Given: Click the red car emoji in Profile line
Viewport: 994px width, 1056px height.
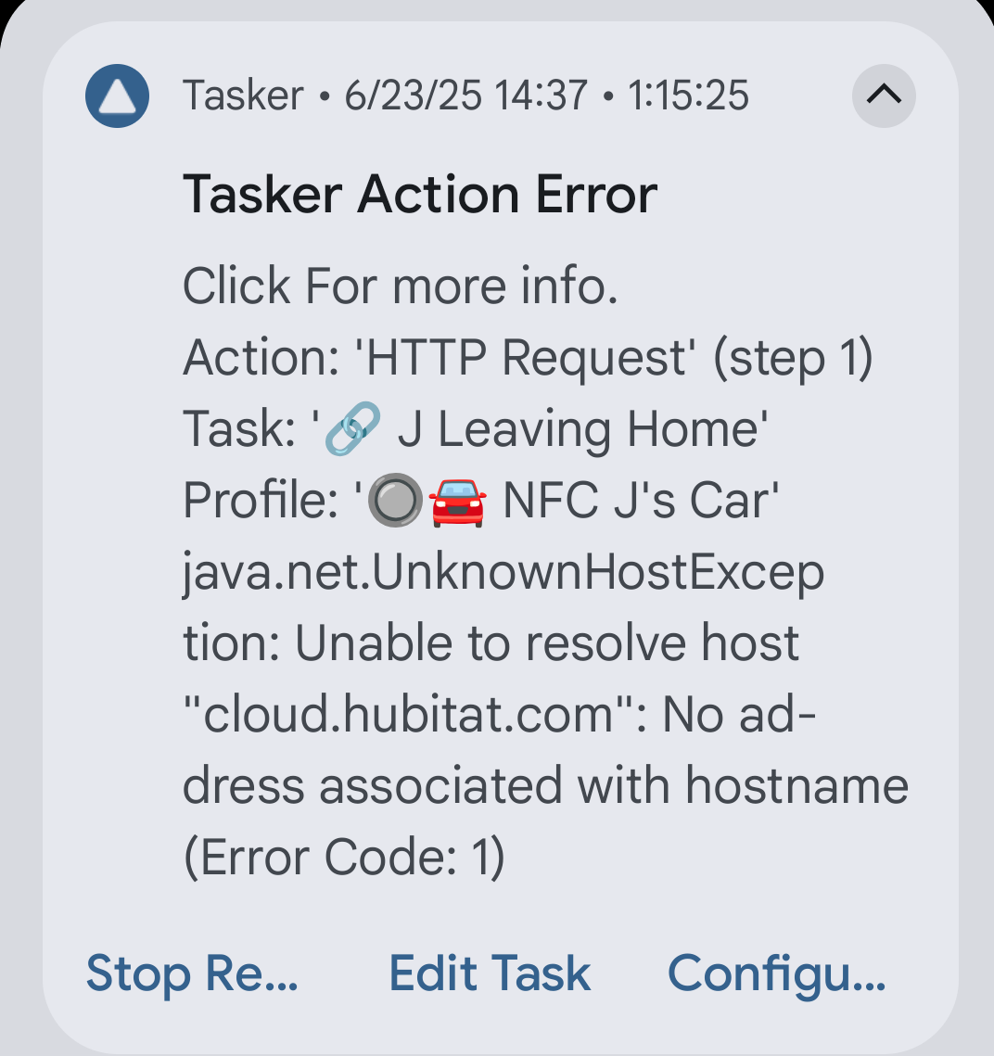Looking at the screenshot, I should click(457, 502).
